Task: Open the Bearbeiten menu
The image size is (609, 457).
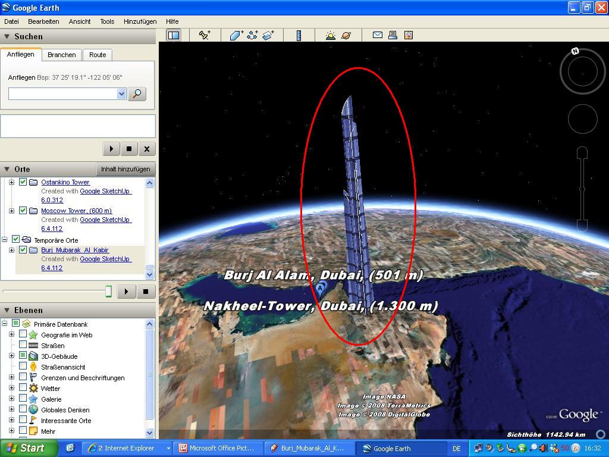Action: (43, 22)
